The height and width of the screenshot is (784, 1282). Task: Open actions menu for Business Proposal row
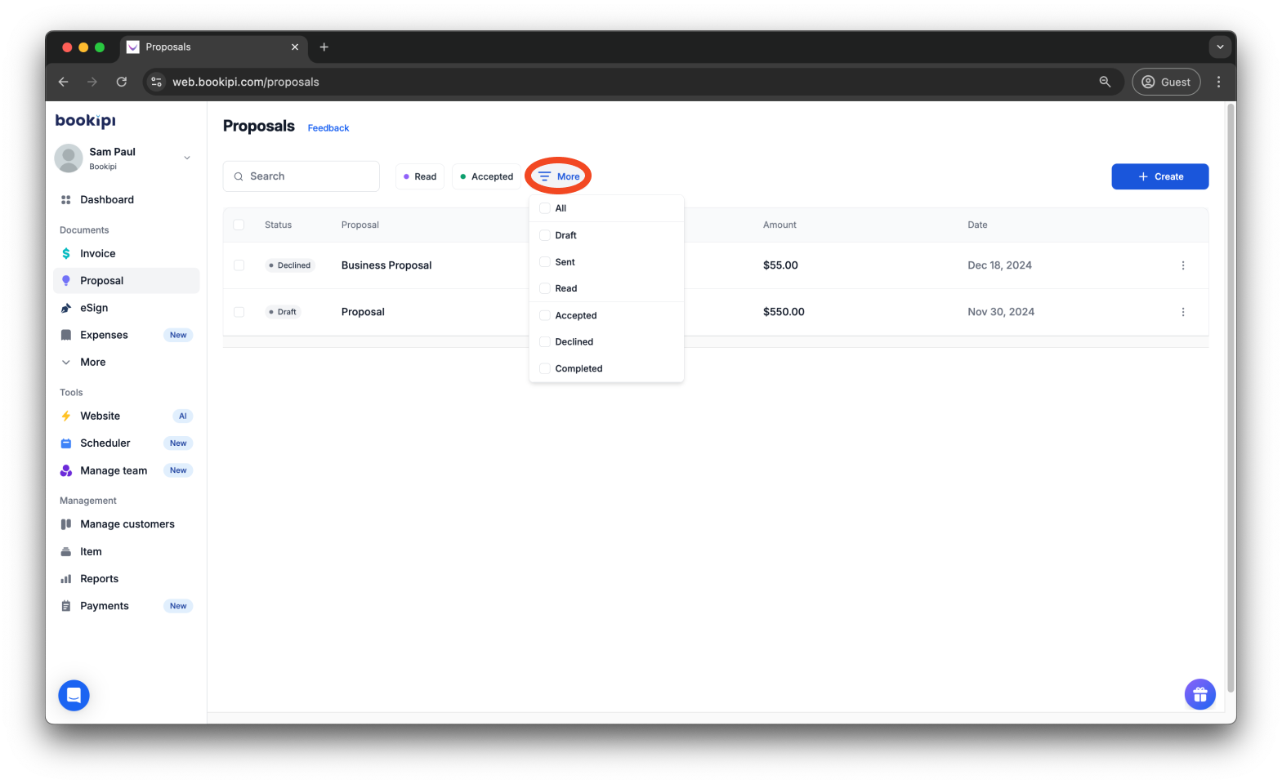pos(1182,265)
